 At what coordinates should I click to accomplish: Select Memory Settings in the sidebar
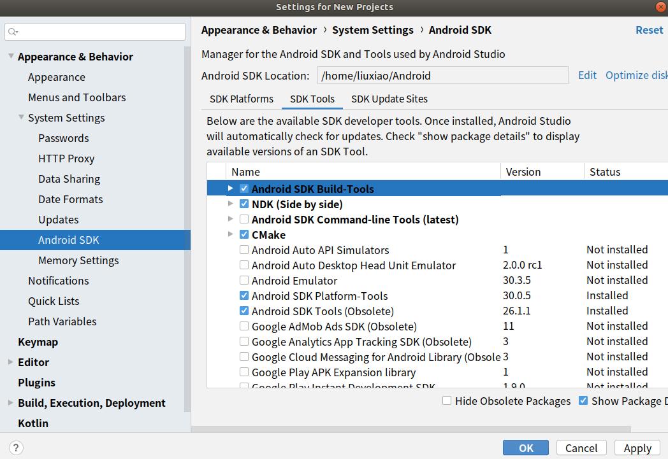tap(78, 260)
